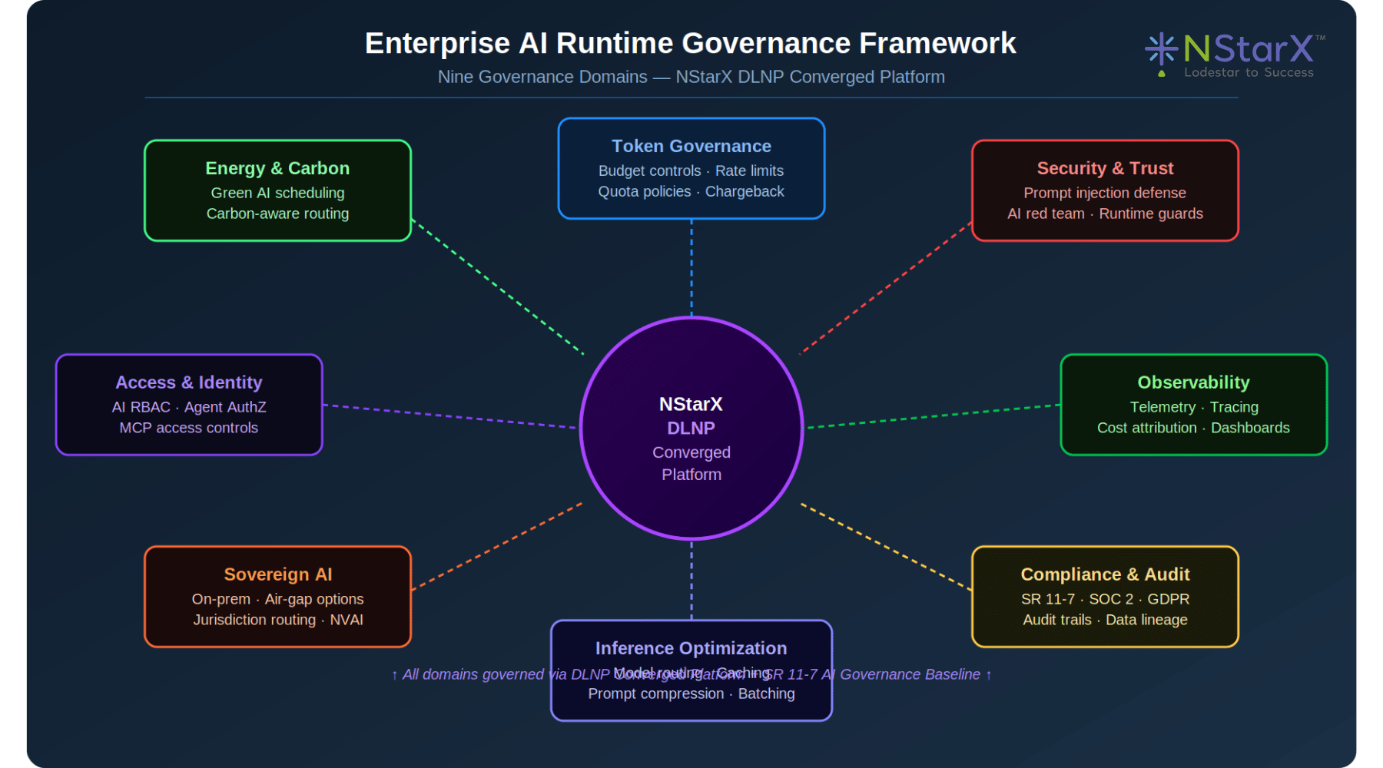The image size is (1383, 768).
Task: Click 'Jurisdiction routing · NVAI' line
Action: 277,620
